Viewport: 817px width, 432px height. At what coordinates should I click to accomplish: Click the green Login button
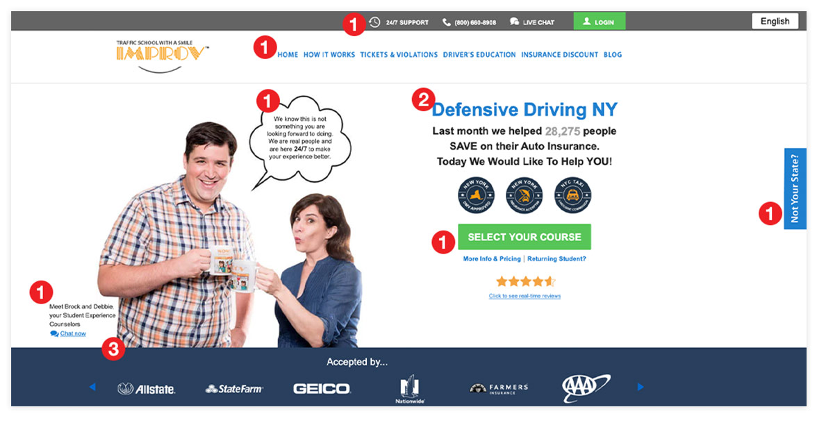click(x=599, y=22)
